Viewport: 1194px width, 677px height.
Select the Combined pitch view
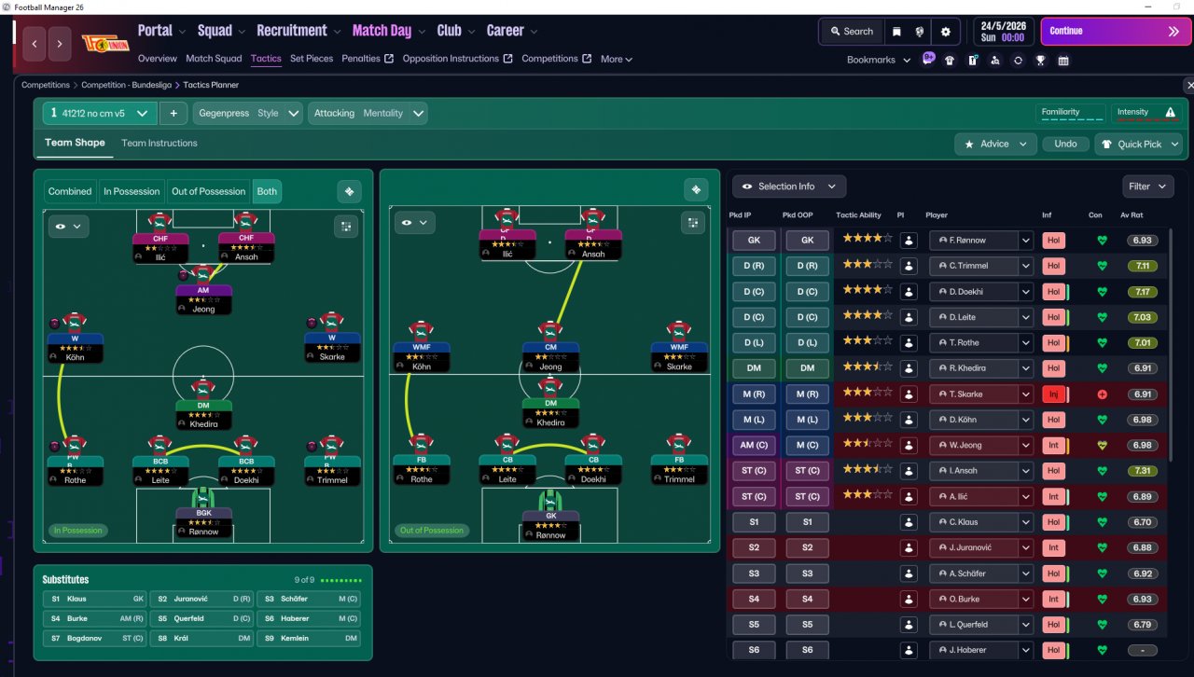(x=70, y=191)
